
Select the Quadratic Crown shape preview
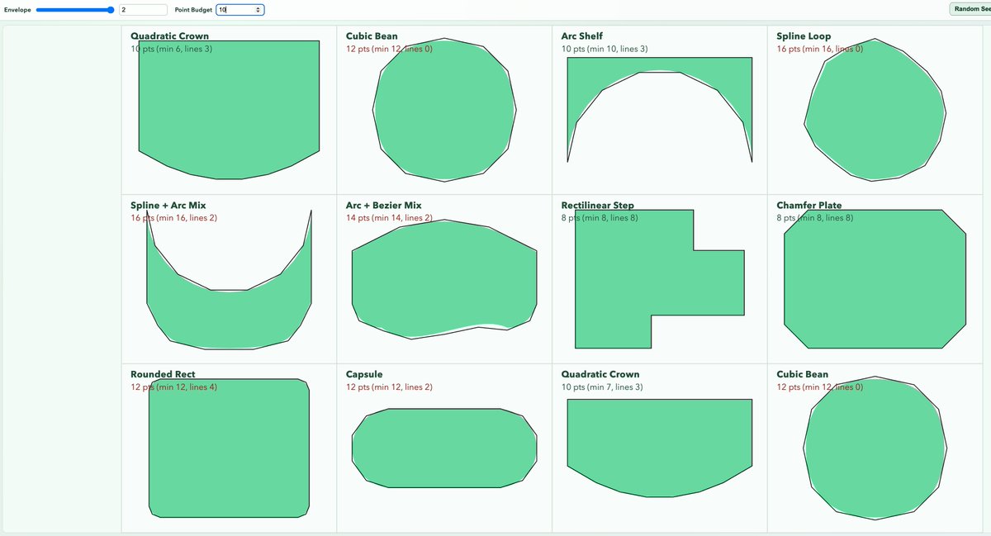229,107
